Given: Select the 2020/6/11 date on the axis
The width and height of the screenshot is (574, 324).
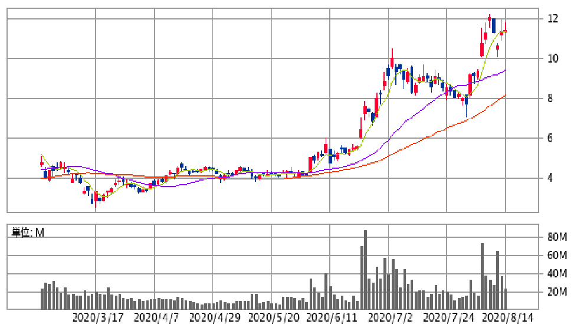Looking at the screenshot, I should (332, 317).
